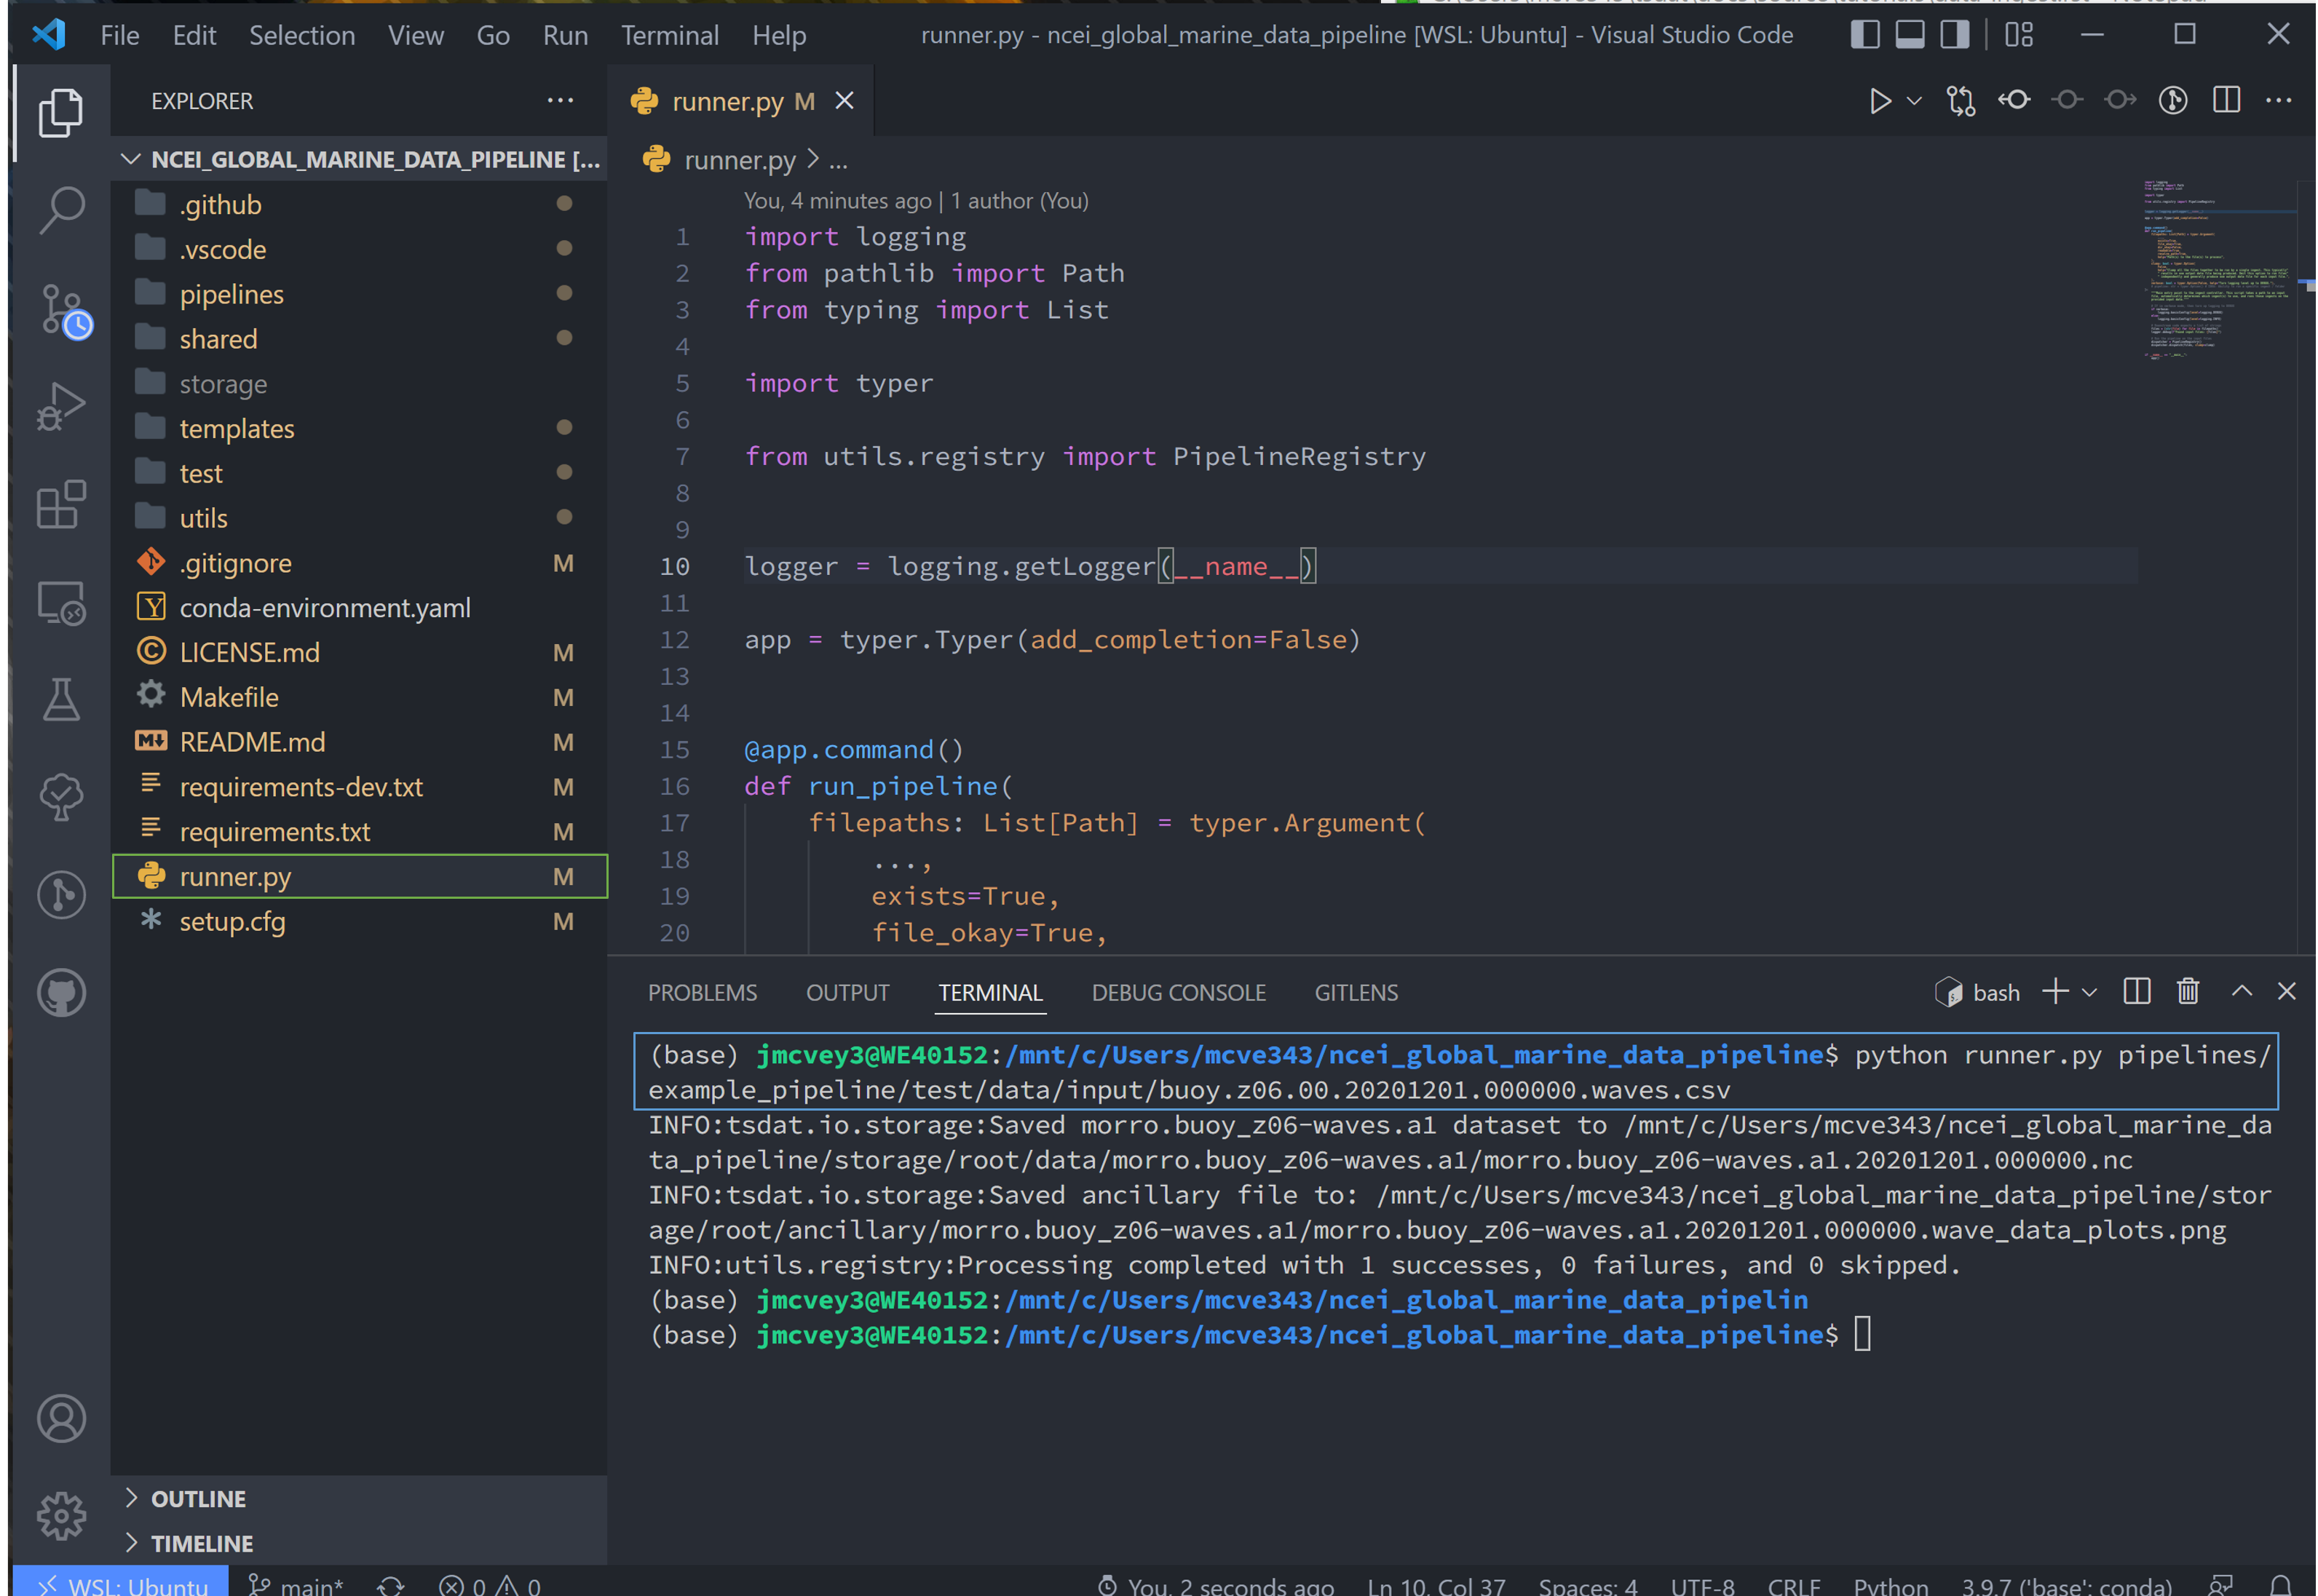Expand the OUTLINE section
The image size is (2318, 1596).
click(x=360, y=1498)
